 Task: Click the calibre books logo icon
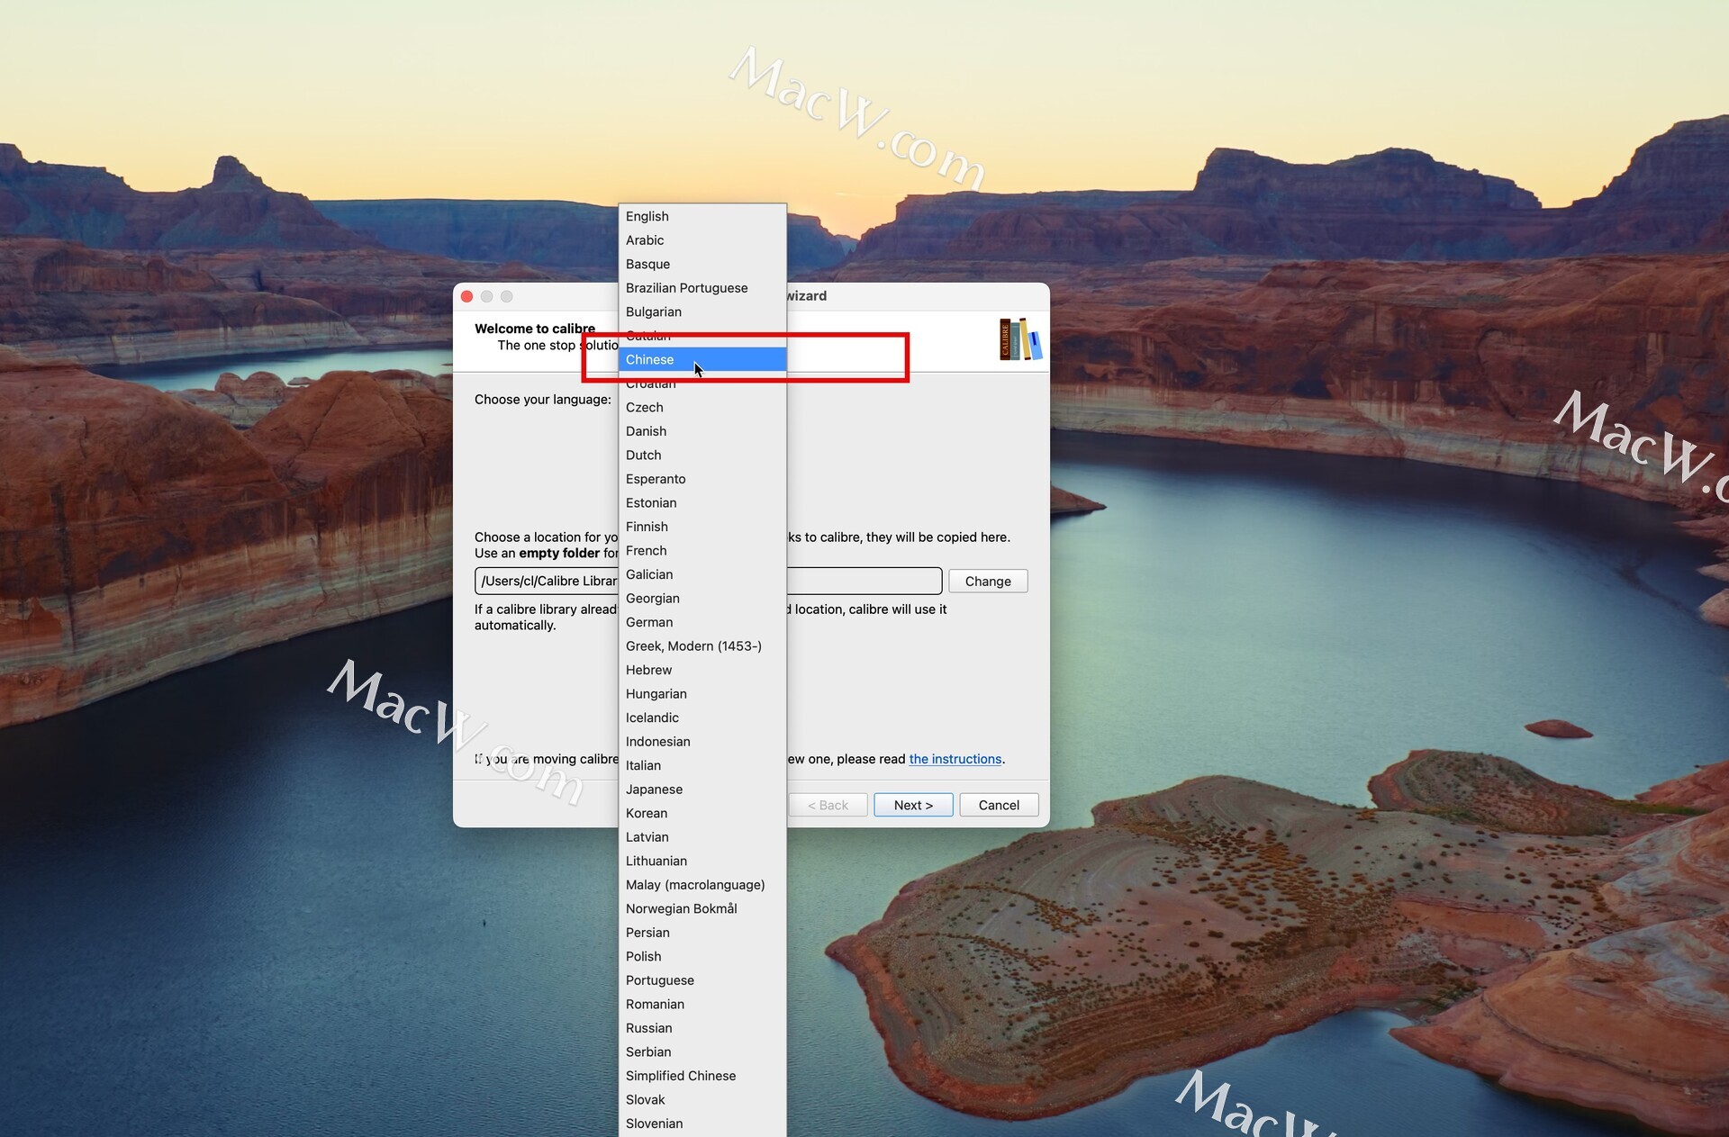[x=1019, y=339]
